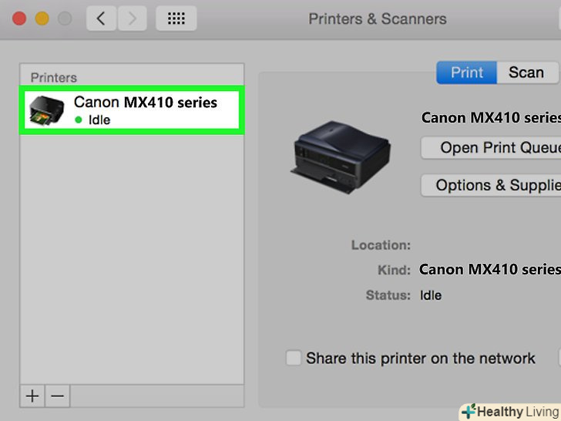Click the Printers & Scanners window title
This screenshot has width=561, height=421.
tap(377, 19)
